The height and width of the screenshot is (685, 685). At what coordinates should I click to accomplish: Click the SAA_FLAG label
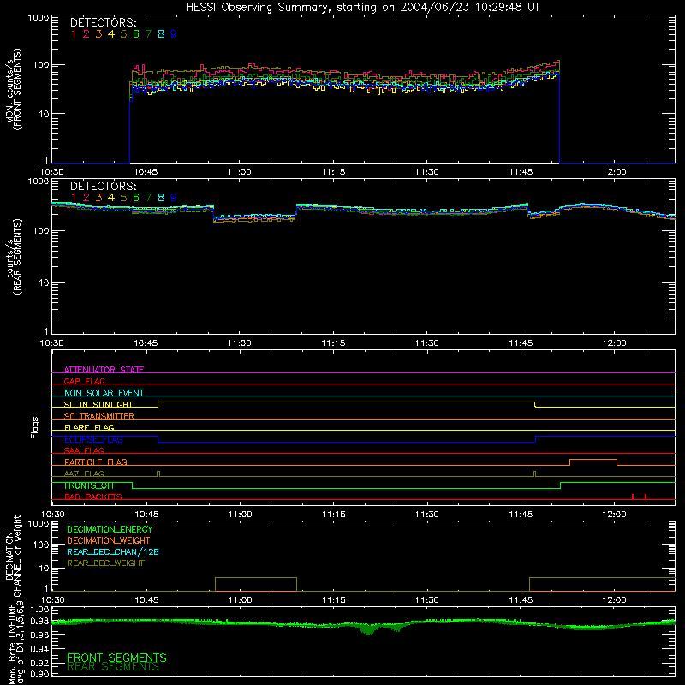[x=84, y=450]
